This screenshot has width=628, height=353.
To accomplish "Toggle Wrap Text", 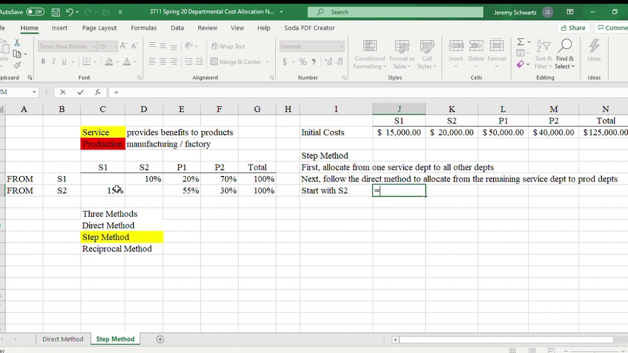I will pyautogui.click(x=228, y=46).
